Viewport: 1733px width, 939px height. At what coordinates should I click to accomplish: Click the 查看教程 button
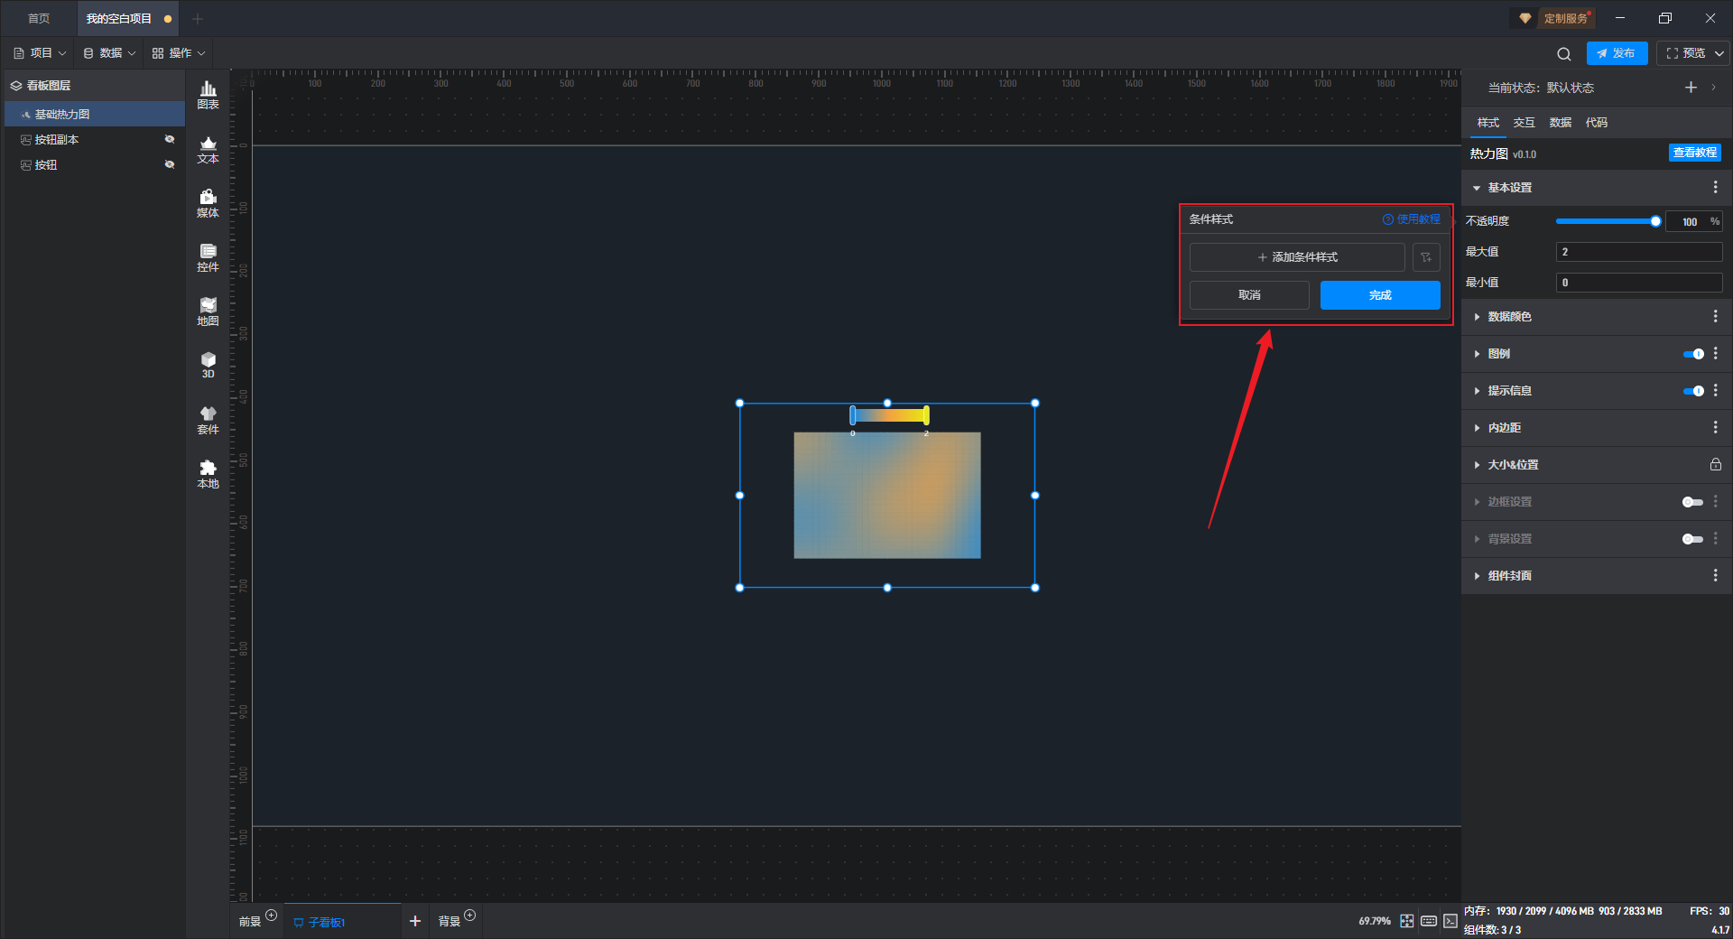[1695, 153]
